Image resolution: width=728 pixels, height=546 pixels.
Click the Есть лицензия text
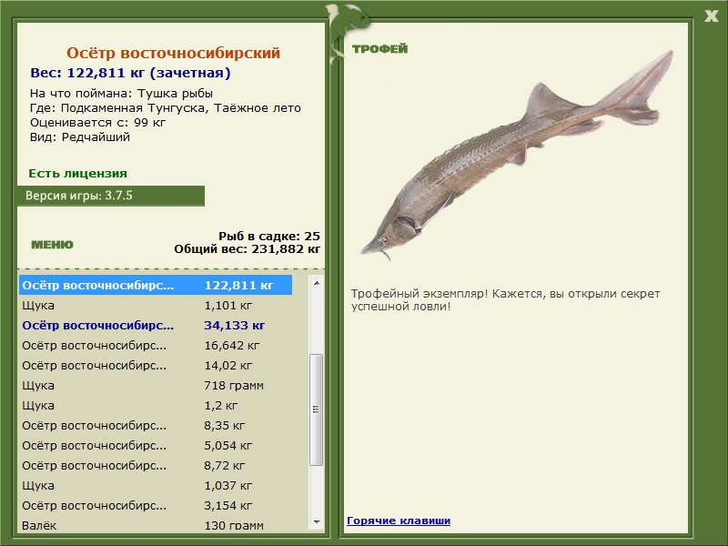click(77, 174)
